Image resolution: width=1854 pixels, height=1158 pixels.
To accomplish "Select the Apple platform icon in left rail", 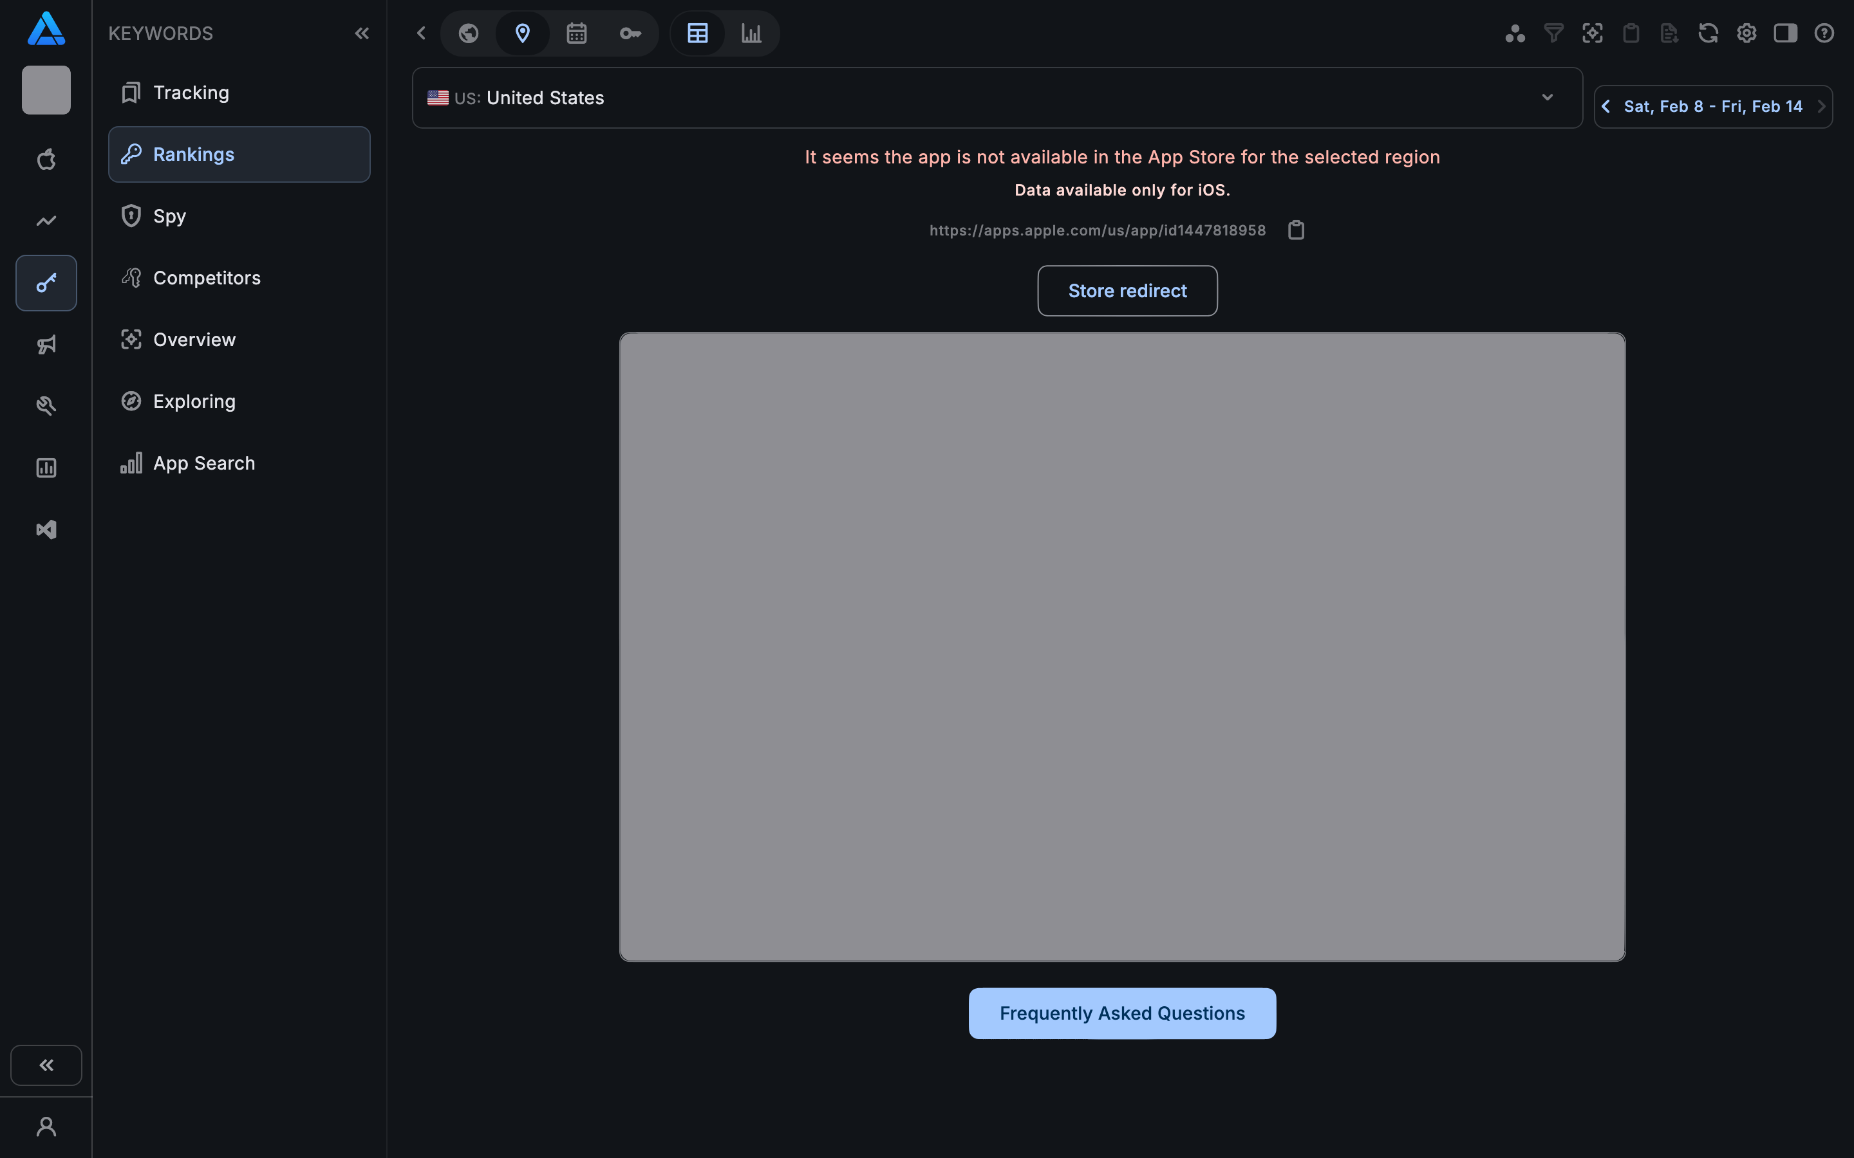I will click(x=46, y=160).
